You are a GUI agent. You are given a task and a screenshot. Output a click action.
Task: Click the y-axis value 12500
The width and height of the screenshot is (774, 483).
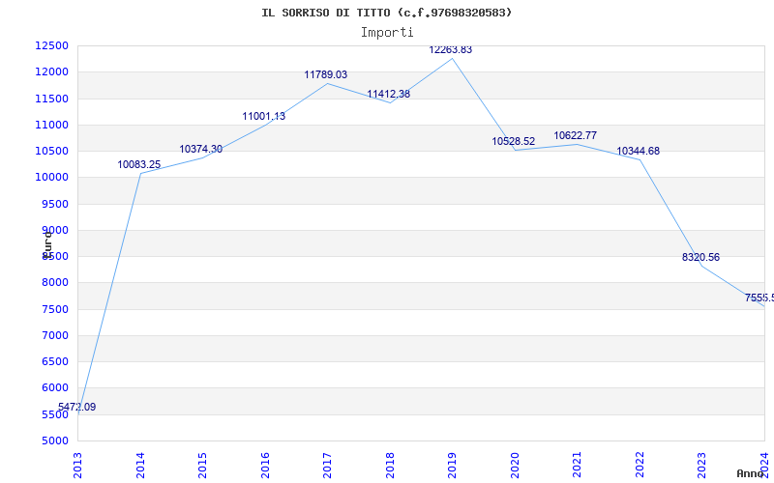51,45
